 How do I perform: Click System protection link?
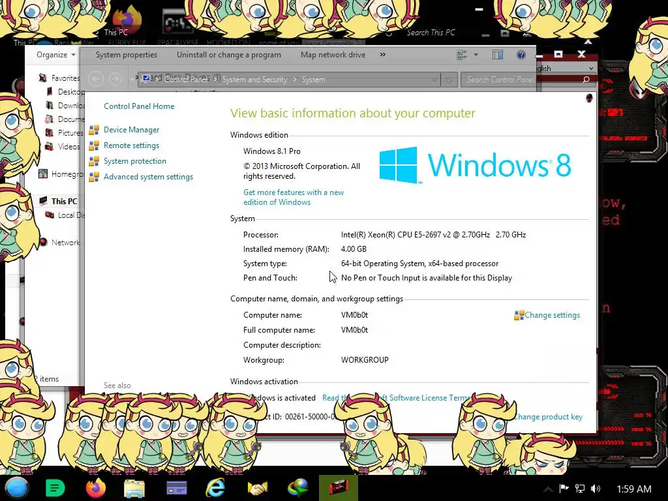pos(134,161)
